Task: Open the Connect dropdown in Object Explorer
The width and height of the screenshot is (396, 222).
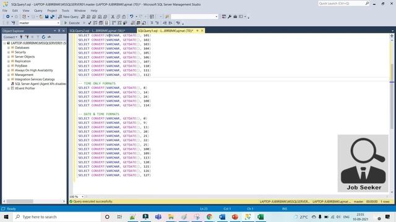Action: (x=11, y=37)
